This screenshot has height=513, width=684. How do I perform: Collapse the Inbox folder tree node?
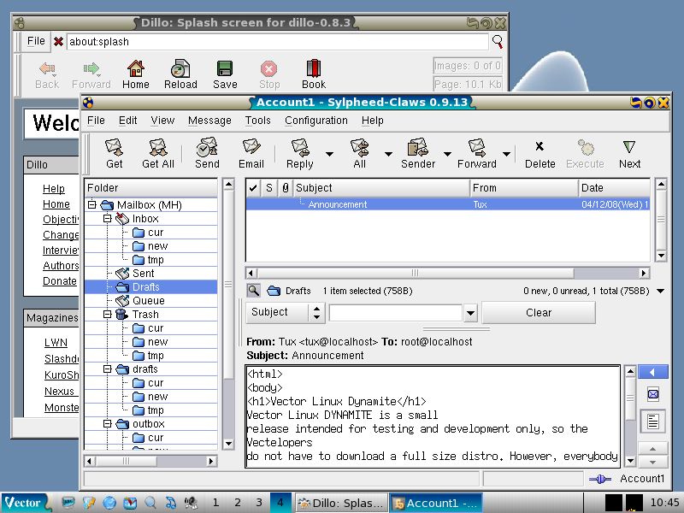107,219
